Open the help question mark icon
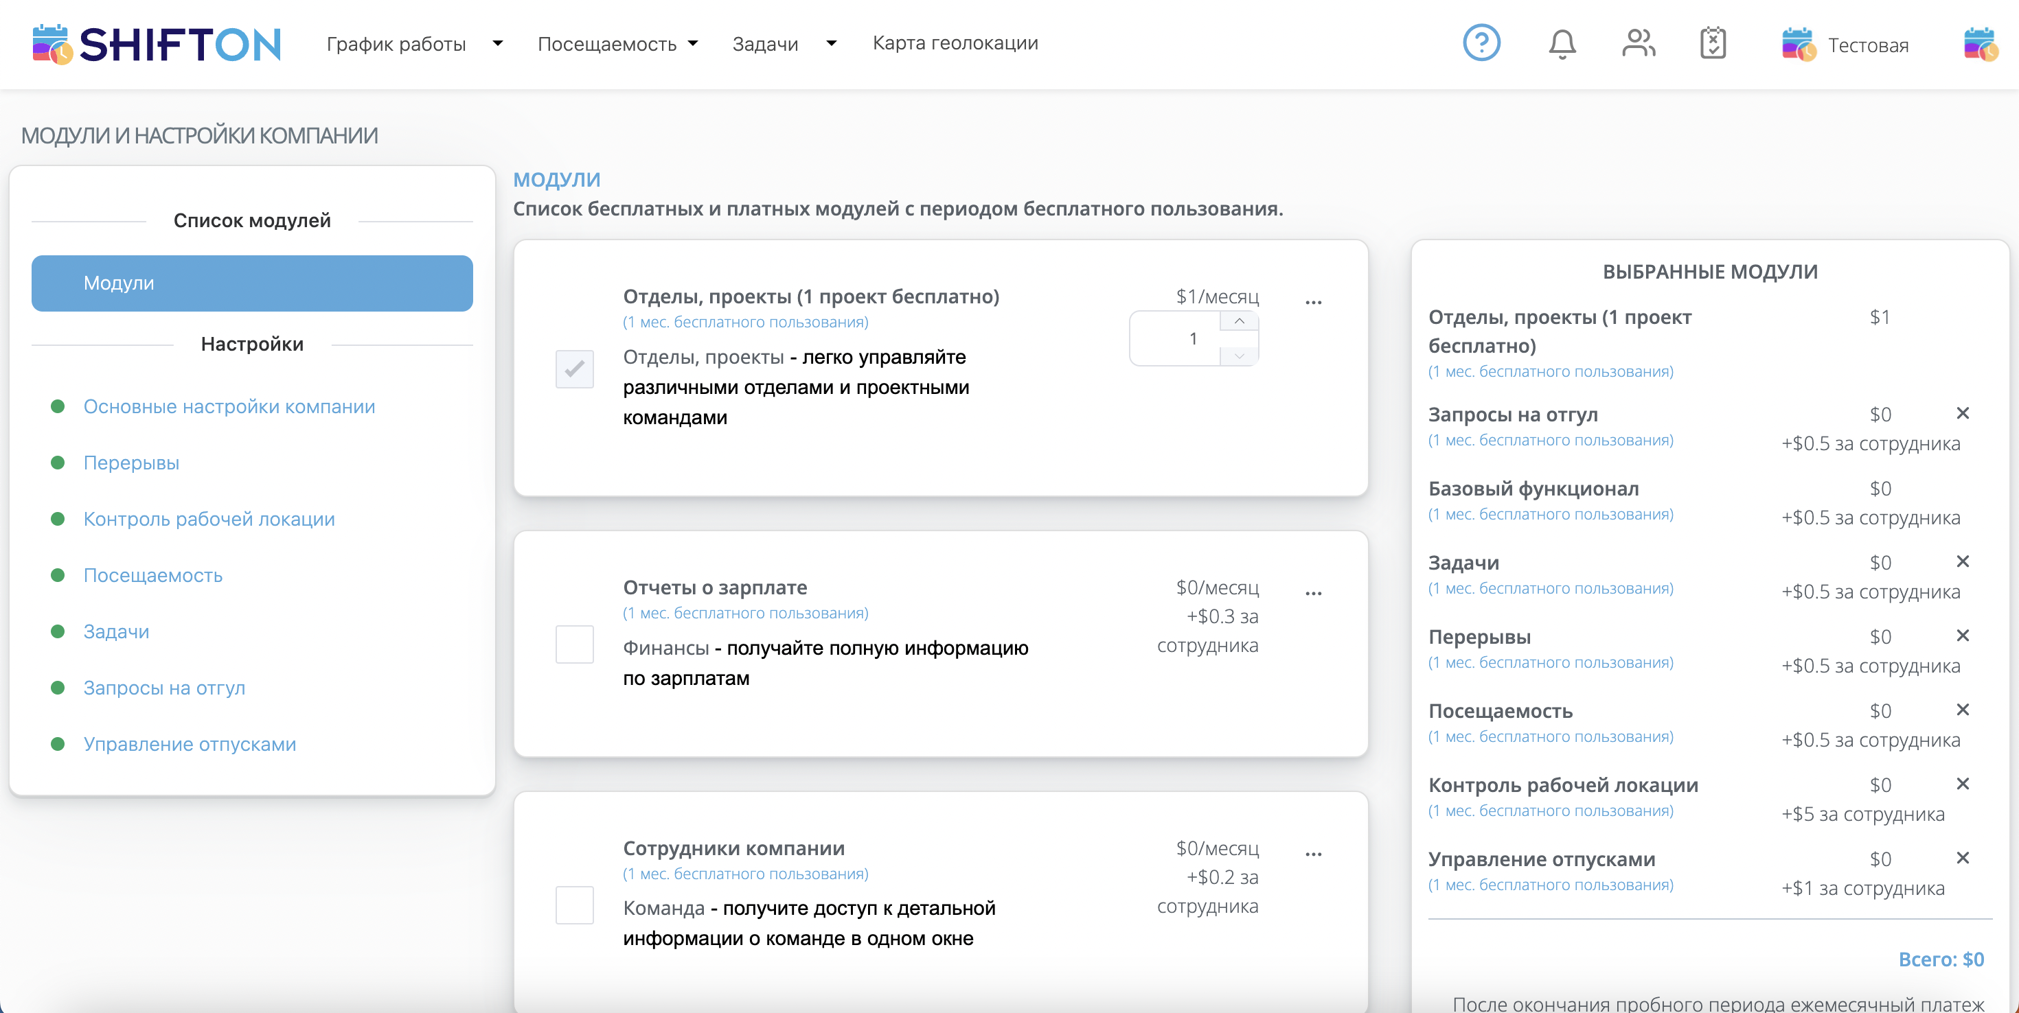This screenshot has height=1013, width=2019. [x=1481, y=43]
